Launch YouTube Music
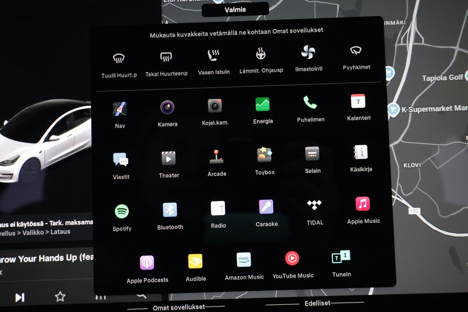 pos(292,258)
